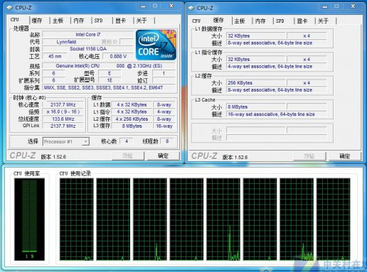Screen dimensions: 367x272
Task: Click the 16-way set associative L3 description
Action: pyautogui.click(x=277, y=114)
